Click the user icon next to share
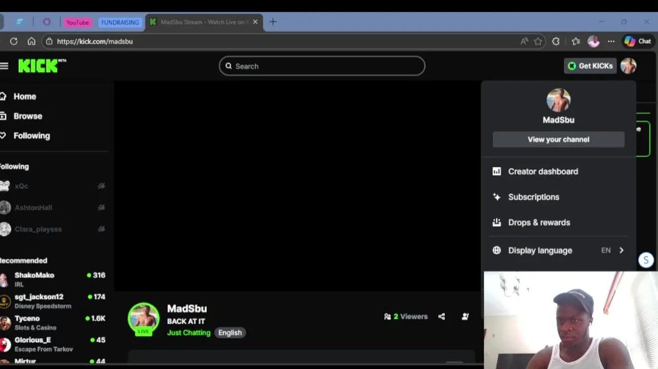Screen dimensions: 658x369 click(465, 317)
